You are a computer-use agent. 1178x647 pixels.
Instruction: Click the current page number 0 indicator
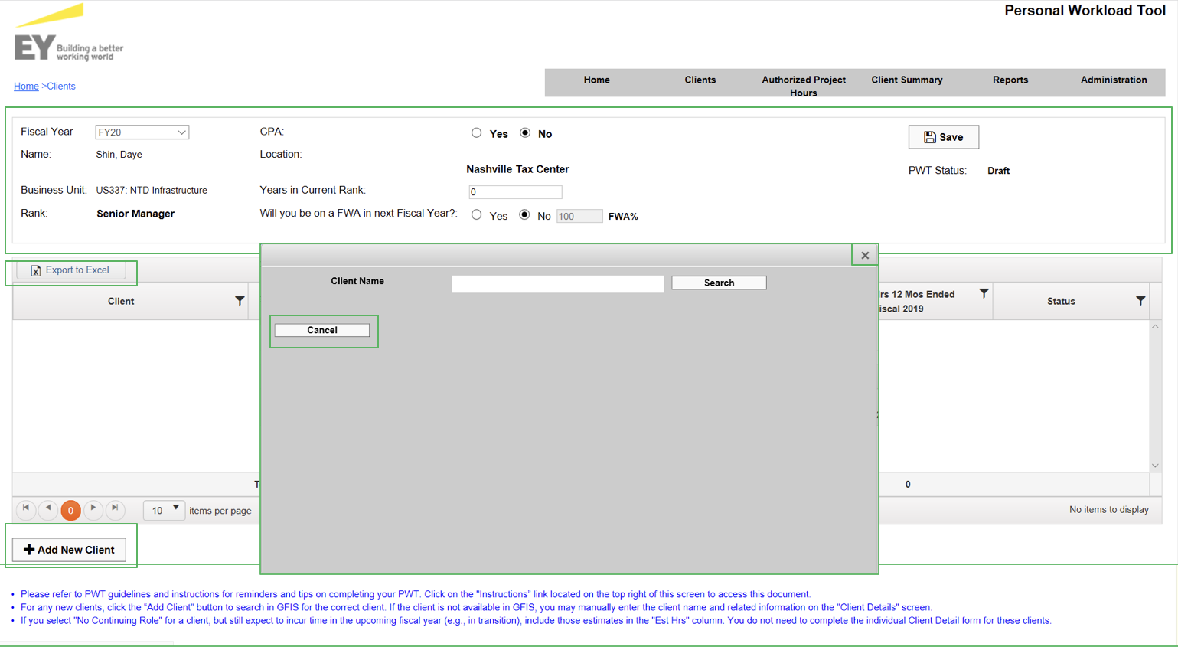click(x=70, y=510)
